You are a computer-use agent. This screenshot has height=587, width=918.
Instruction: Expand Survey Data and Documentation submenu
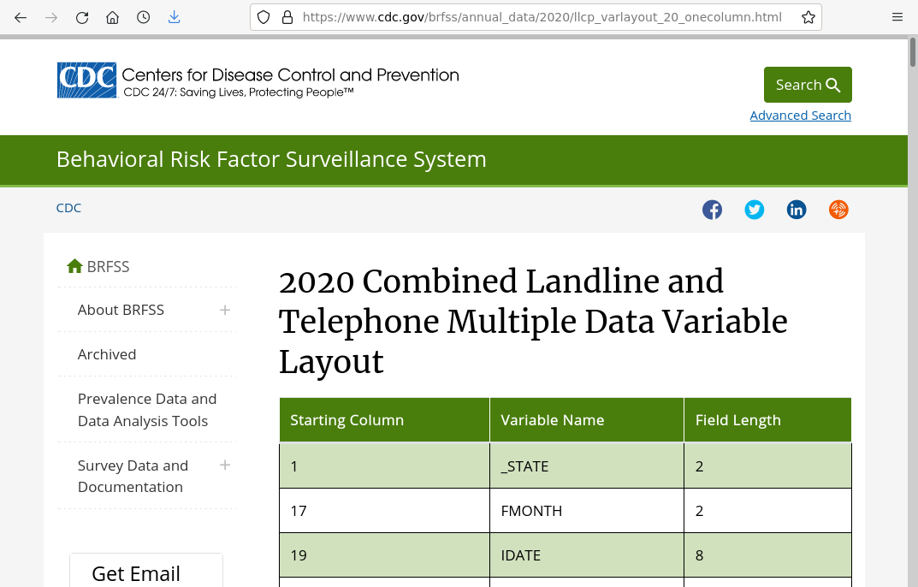[x=225, y=465]
